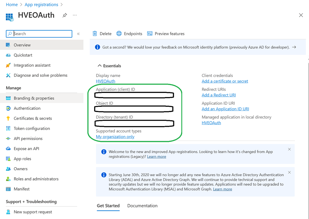The width and height of the screenshot is (309, 219).
Task: Click the Authentication icon
Action: [8, 108]
